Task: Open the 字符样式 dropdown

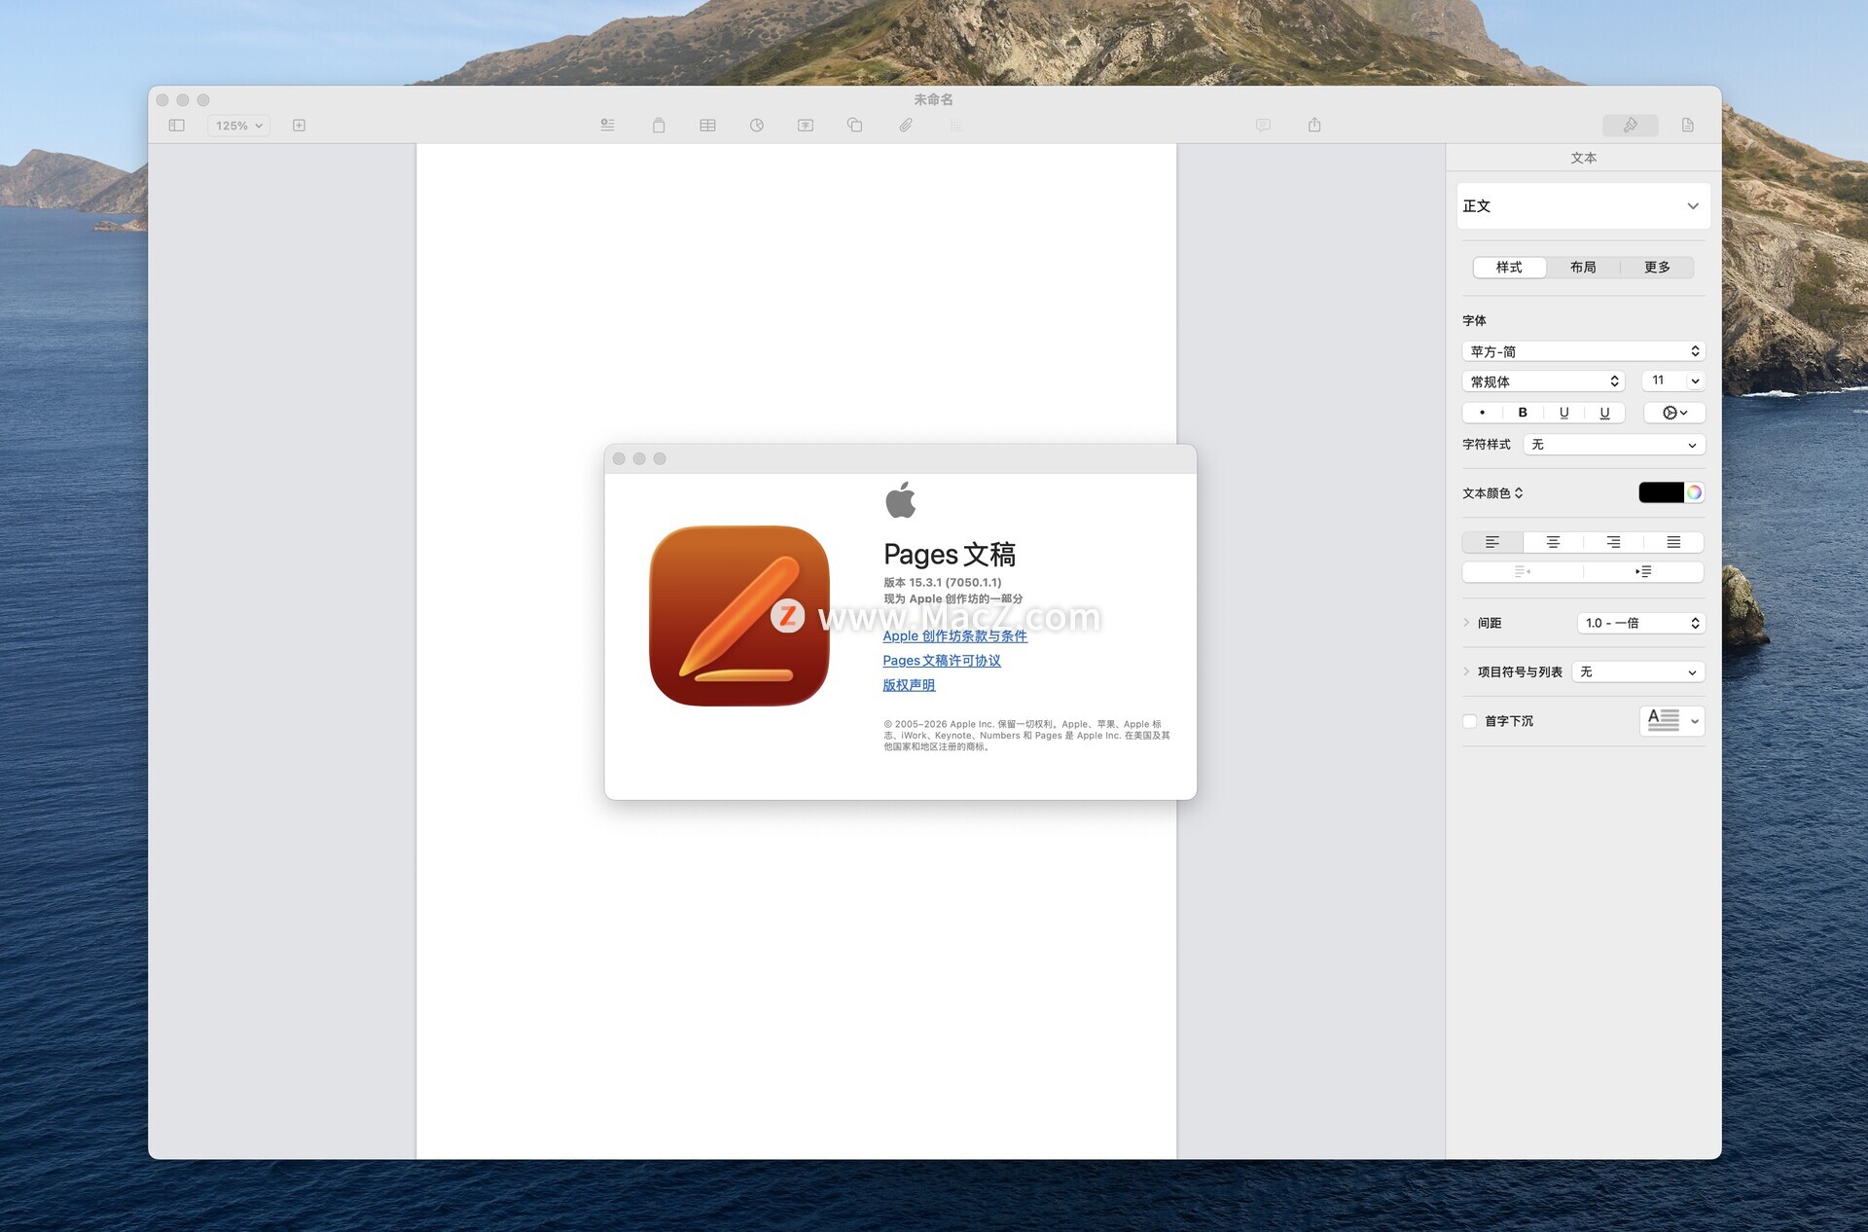Action: [x=1614, y=445]
